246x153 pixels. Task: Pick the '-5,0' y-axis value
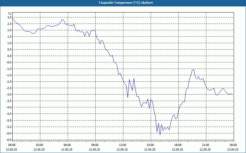pyautogui.click(x=9, y=120)
